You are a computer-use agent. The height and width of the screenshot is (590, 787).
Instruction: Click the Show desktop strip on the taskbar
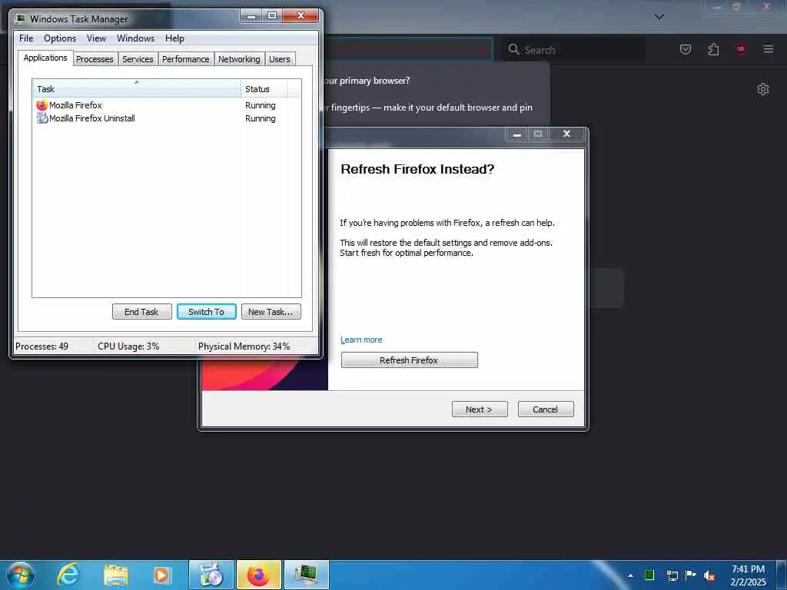tap(781, 575)
